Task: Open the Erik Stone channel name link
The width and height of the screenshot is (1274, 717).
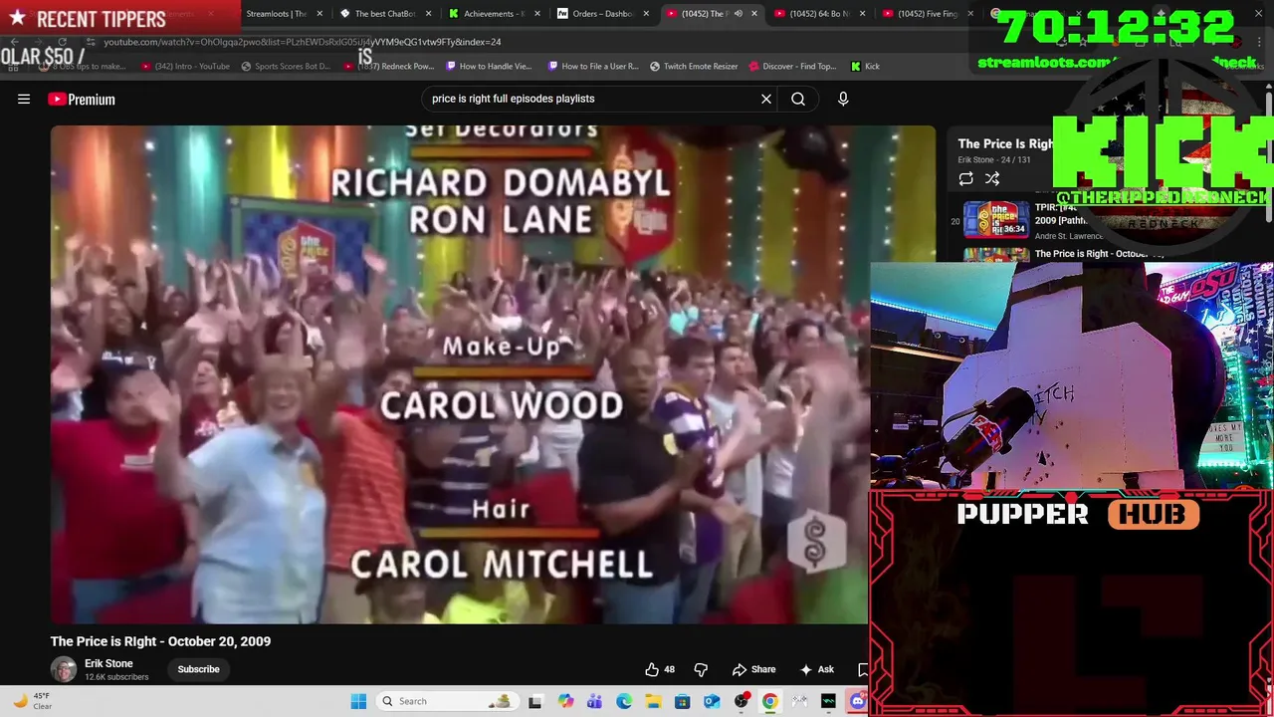Action: click(108, 663)
